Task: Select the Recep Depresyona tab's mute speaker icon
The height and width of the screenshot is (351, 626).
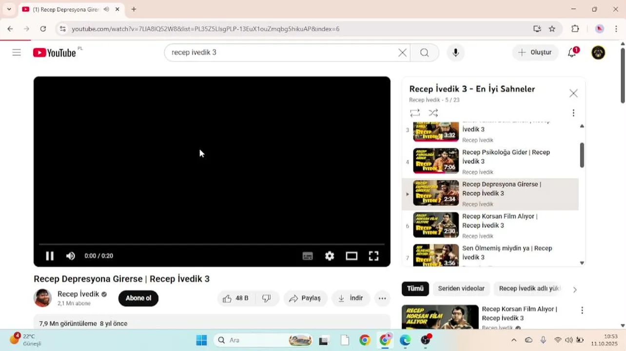Action: pyautogui.click(x=106, y=9)
